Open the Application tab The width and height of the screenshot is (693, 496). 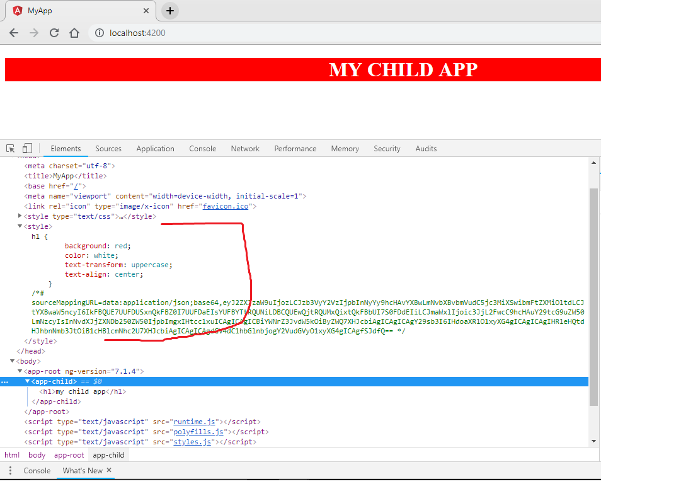pyautogui.click(x=155, y=149)
